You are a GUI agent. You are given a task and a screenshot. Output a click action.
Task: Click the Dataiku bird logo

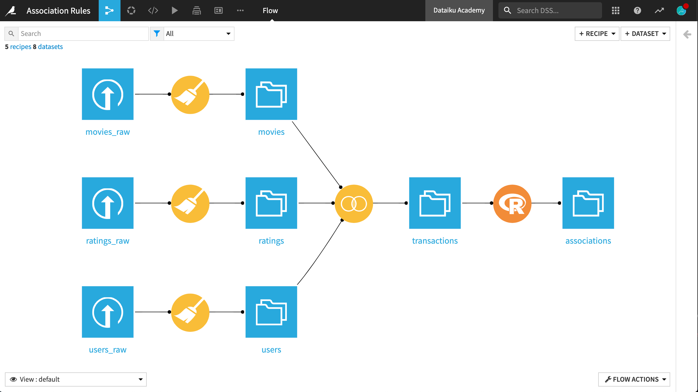[x=11, y=11]
